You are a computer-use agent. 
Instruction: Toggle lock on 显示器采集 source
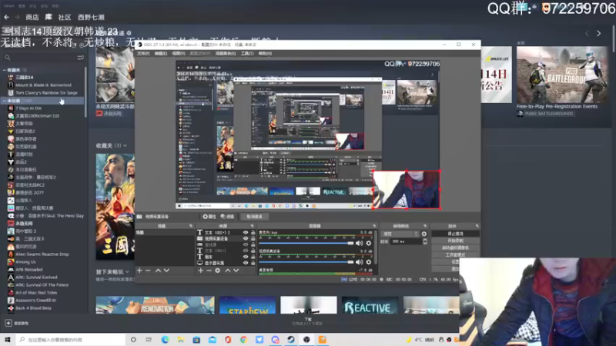click(253, 263)
